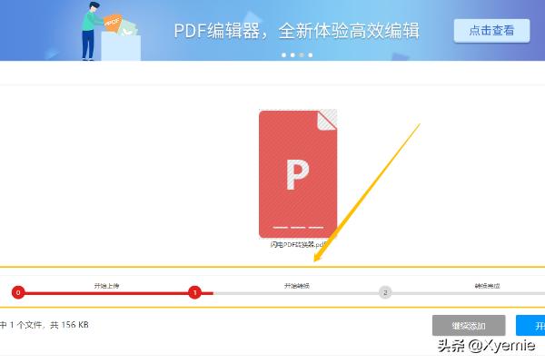545x363 pixels.
Task: Click the 转换完成 step label
Action: coord(487,285)
